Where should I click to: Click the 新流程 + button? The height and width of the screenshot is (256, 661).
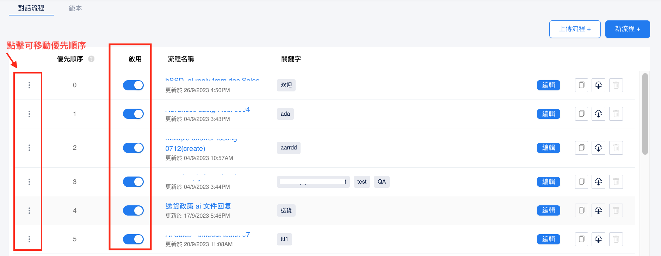click(627, 29)
